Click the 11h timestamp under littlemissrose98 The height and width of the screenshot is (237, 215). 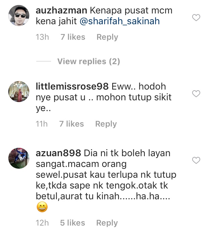coord(42,124)
